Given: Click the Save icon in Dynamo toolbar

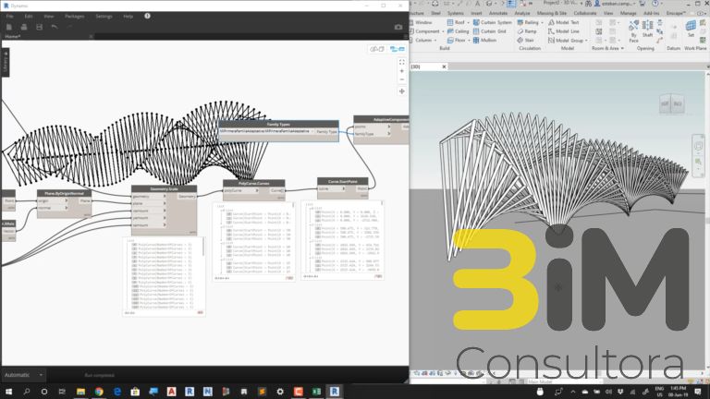Looking at the screenshot, I should pos(40,27).
